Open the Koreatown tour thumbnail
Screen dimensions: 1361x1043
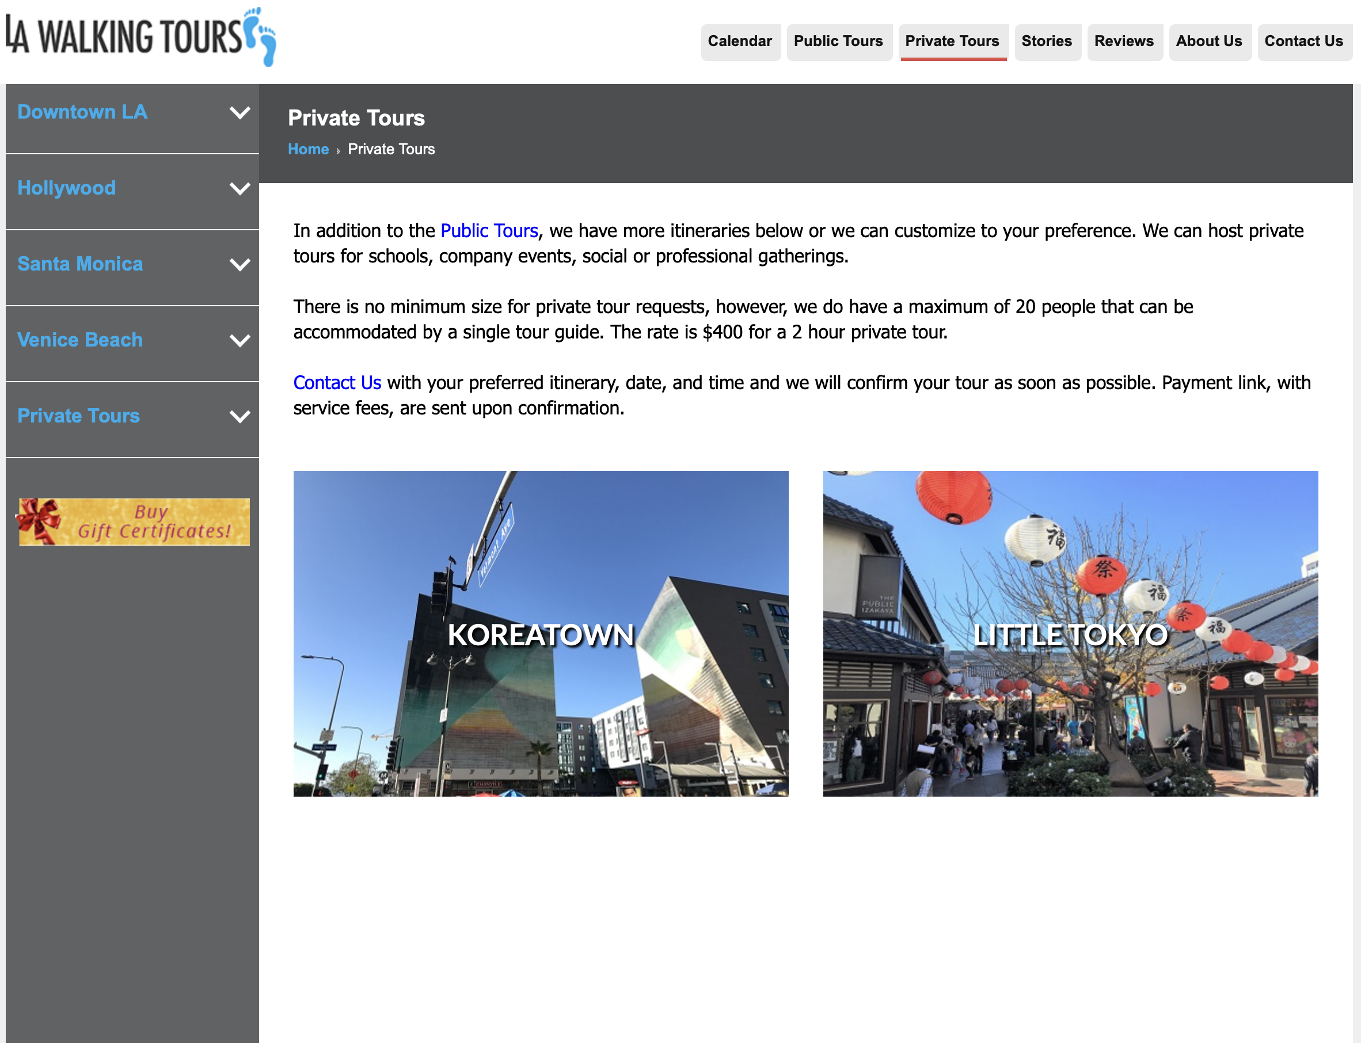(x=540, y=633)
